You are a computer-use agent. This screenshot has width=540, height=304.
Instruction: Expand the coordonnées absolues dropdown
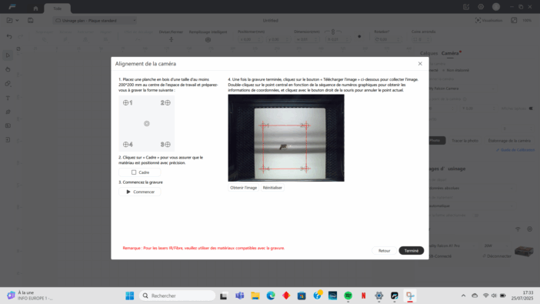(472, 189)
